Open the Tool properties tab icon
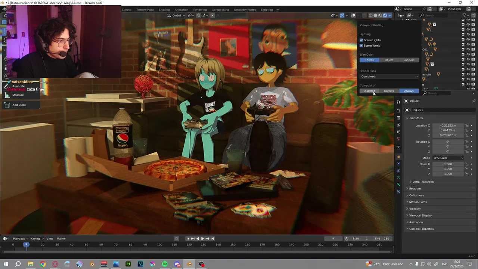 (x=398, y=102)
